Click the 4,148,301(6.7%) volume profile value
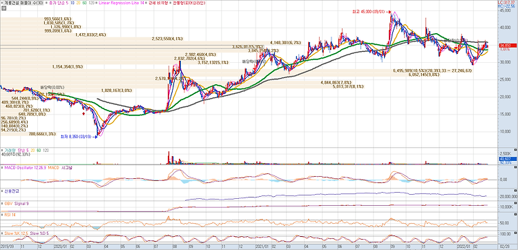The image size is (518, 250). (x=285, y=43)
